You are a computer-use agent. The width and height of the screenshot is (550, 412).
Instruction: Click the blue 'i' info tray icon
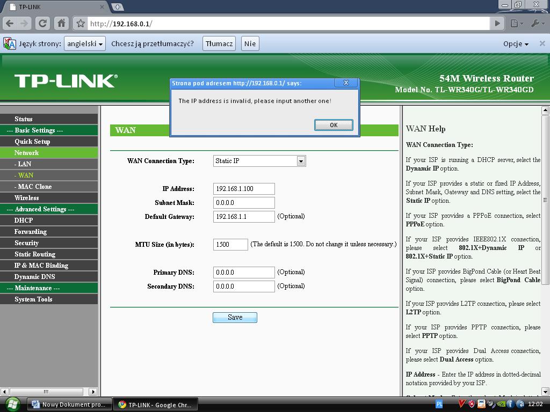click(x=510, y=404)
